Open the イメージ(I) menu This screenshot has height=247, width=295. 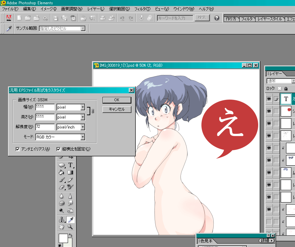tap(48, 9)
